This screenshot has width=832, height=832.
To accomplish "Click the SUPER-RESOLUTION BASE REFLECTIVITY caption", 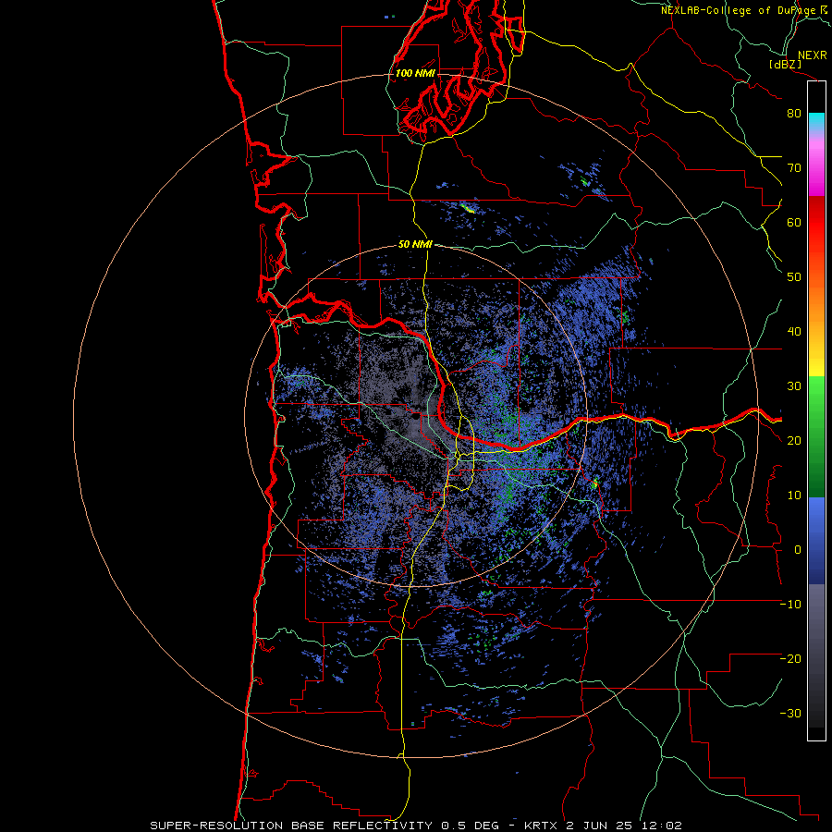I will point(291,826).
